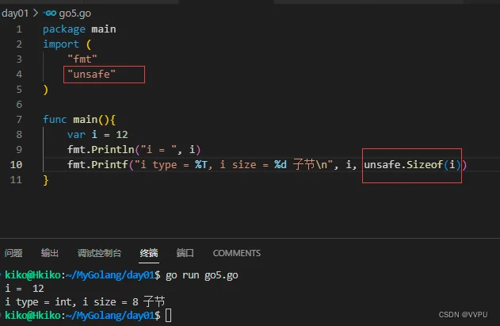
Task: Click 'go run go5.go' terminal command
Action: click(202, 275)
